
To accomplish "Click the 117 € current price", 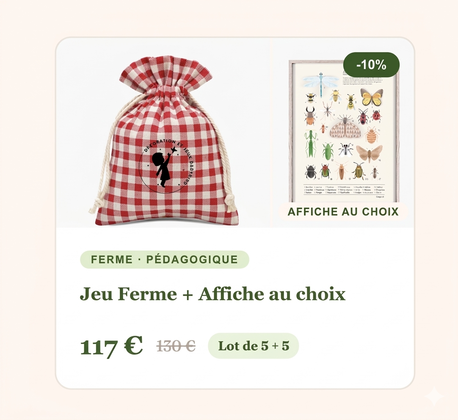I will pos(111,346).
